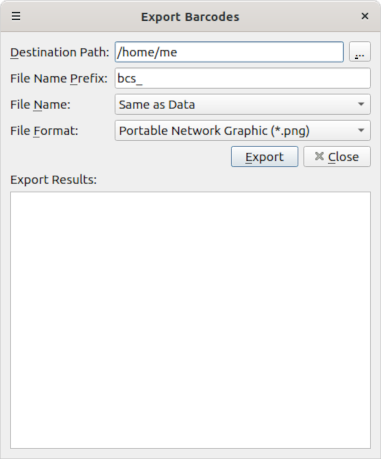
Task: Click the Destination Path label
Action: click(59, 52)
